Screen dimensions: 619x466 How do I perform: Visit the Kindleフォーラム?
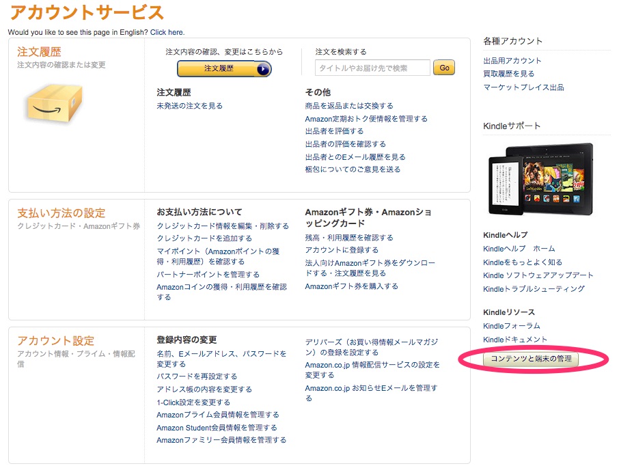point(512,325)
